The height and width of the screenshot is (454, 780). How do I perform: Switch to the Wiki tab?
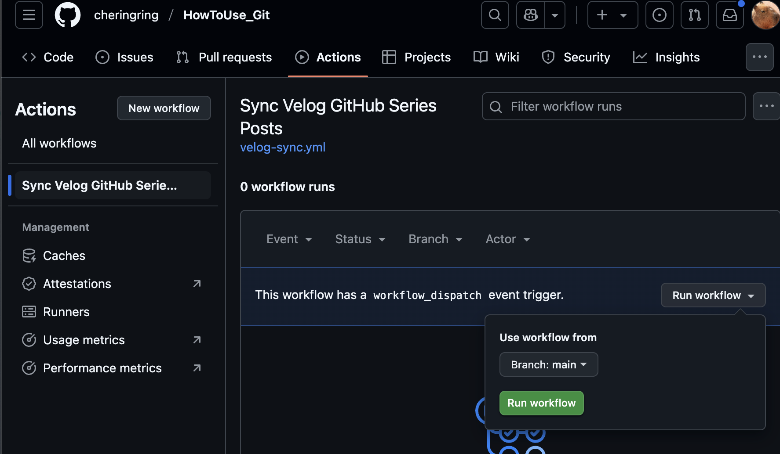coord(496,57)
